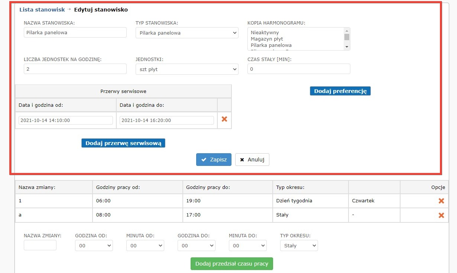This screenshot has width=457, height=273.
Task: Click Dodaj przerwę serwisową button
Action: (123, 143)
